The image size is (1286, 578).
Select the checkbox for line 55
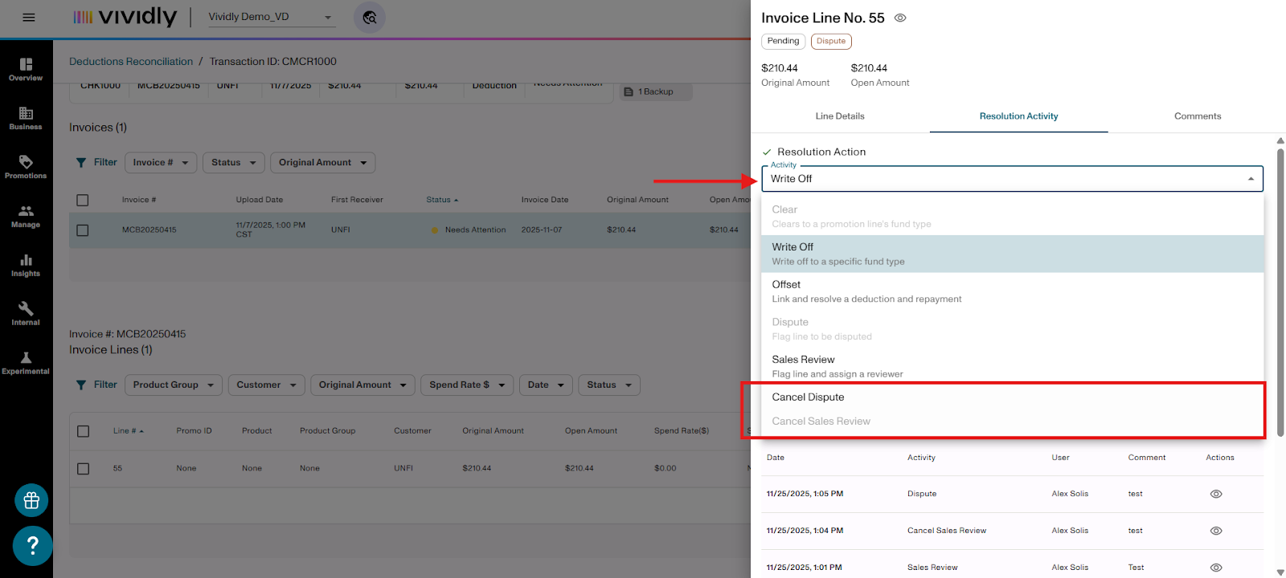coord(83,469)
